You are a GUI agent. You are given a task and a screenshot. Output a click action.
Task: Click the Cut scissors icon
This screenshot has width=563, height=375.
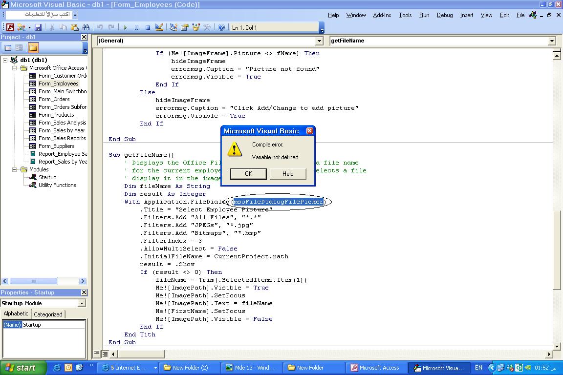point(52,27)
